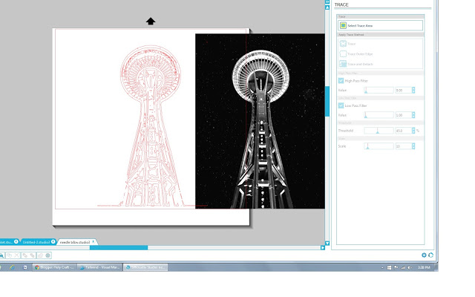
Task: Adjust the Scale slider
Action: coord(379,146)
